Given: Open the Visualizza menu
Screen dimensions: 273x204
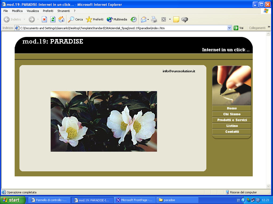Looking at the screenshot, I should [x=33, y=11].
